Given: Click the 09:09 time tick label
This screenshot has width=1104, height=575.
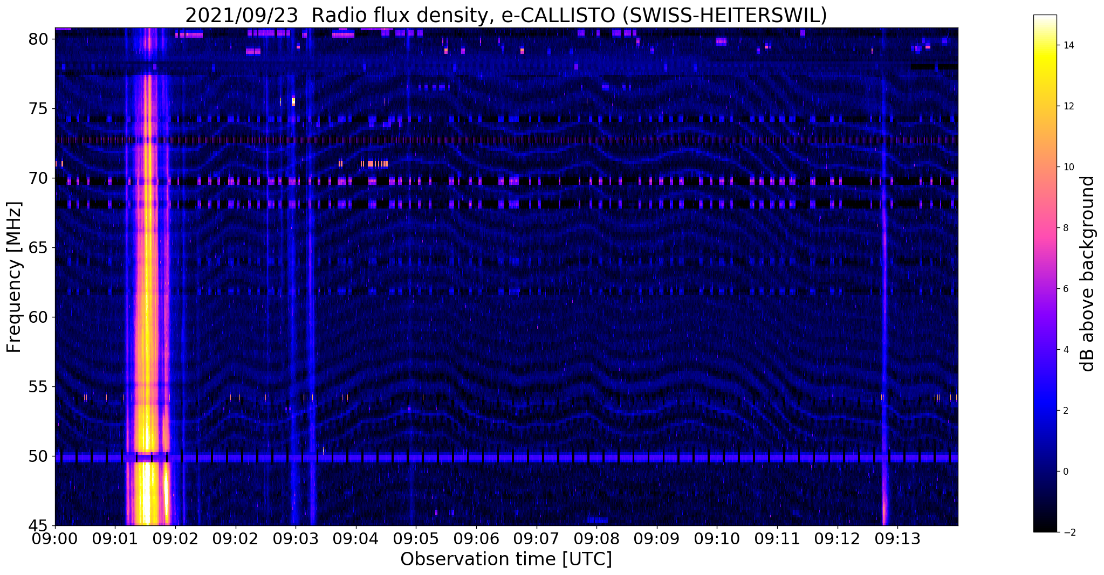Looking at the screenshot, I should click(657, 539).
